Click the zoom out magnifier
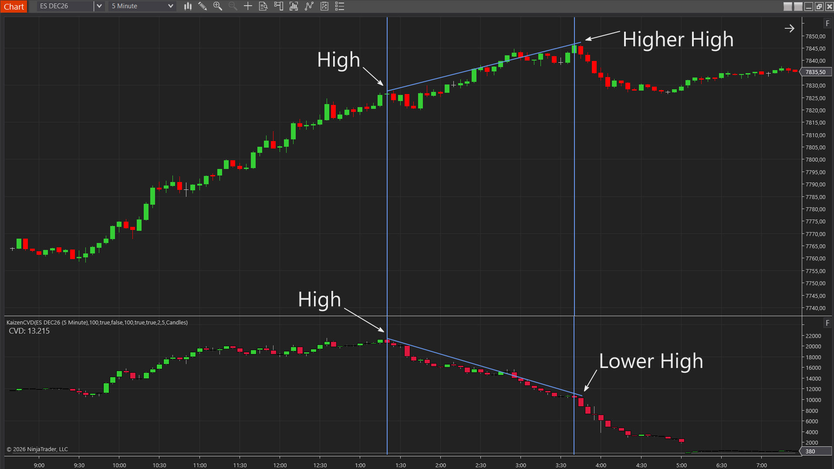The image size is (834, 469). tap(233, 6)
